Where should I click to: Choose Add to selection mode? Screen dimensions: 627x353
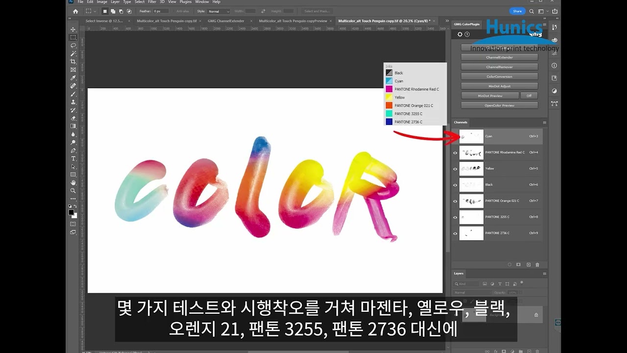pos(113,11)
